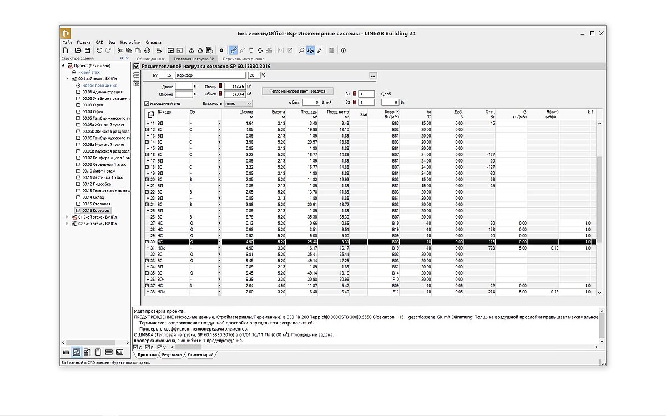Click the red indicator next to β1
Screen dimensions: 666x416
click(x=355, y=94)
